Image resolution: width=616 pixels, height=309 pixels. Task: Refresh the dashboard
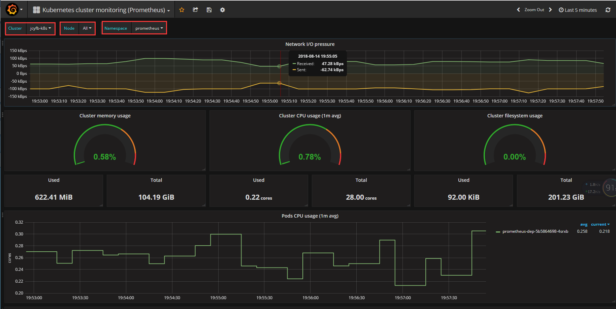(608, 10)
